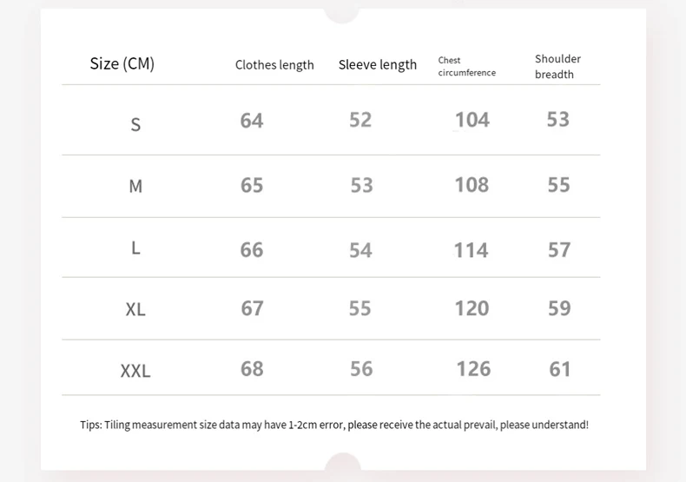Click shoulder breadth value 59 in XL row
Viewport: 686px width, 482px height.
coord(559,308)
